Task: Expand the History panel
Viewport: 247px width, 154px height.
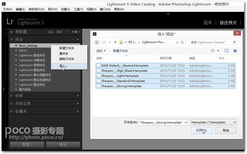Action: [x=11, y=103]
